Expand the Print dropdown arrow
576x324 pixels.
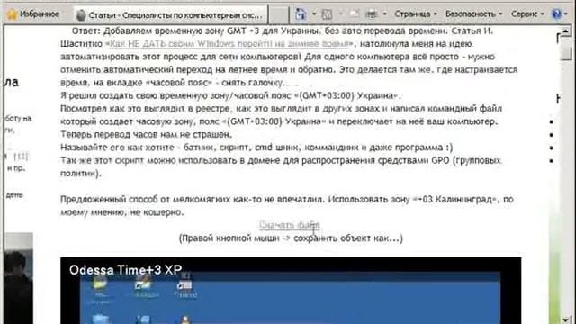coord(384,14)
